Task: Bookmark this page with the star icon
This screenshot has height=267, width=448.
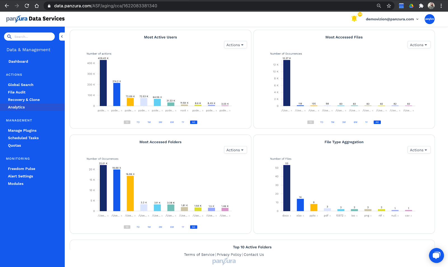Action: click(389, 6)
